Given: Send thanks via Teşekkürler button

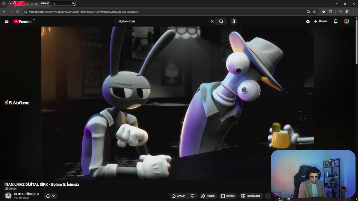Looking at the screenshot, I should click(x=251, y=196).
